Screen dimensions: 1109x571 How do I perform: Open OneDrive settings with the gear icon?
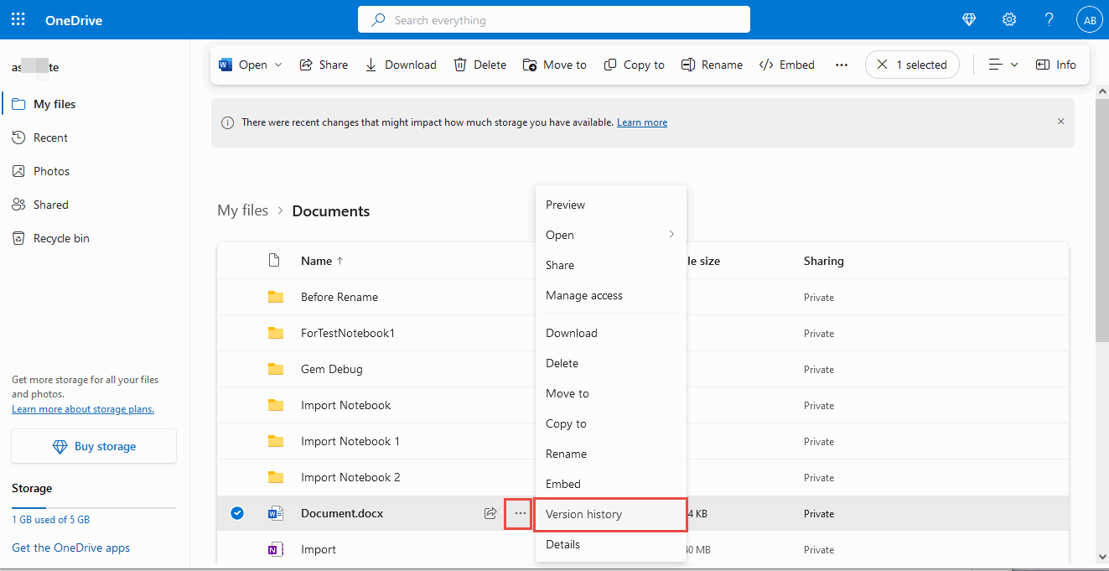(1009, 18)
